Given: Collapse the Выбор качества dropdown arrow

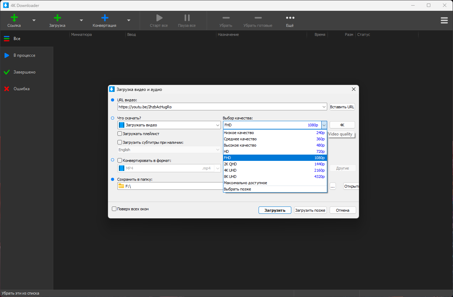Looking at the screenshot, I should pos(324,125).
